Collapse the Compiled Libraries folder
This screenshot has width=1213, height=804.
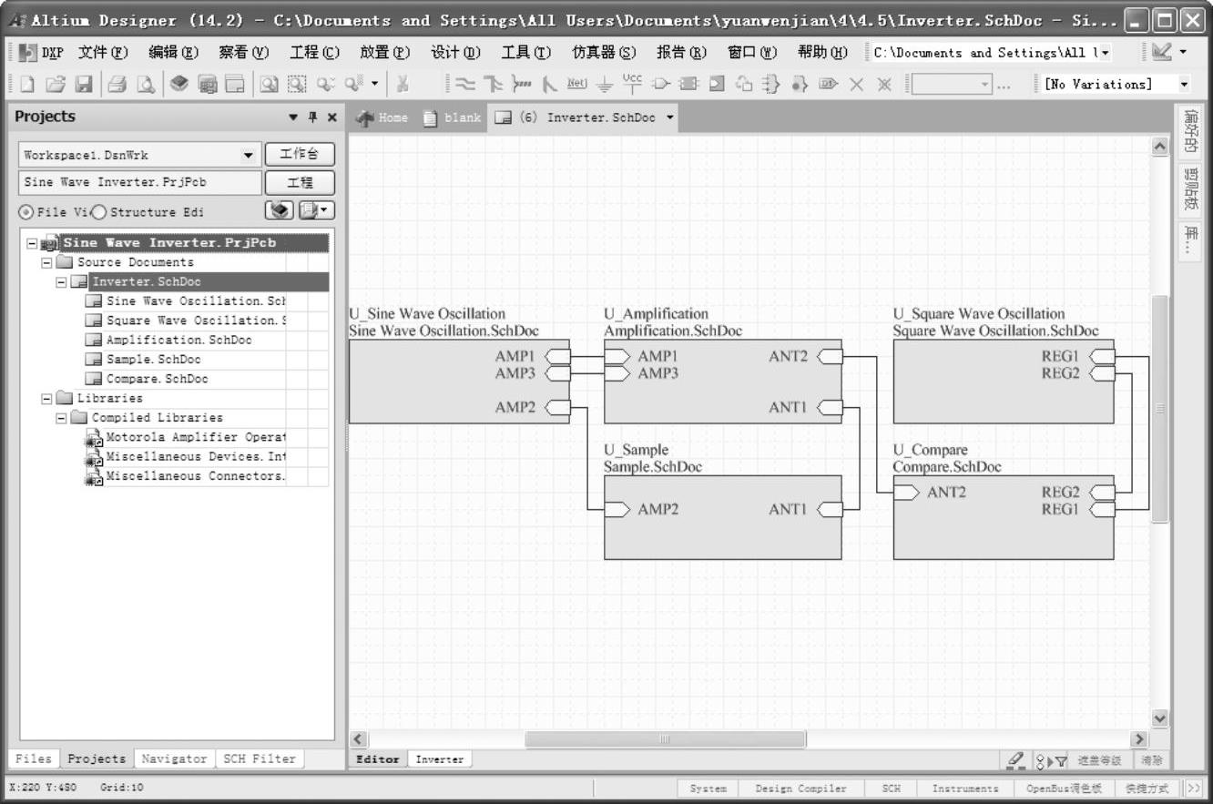61,418
